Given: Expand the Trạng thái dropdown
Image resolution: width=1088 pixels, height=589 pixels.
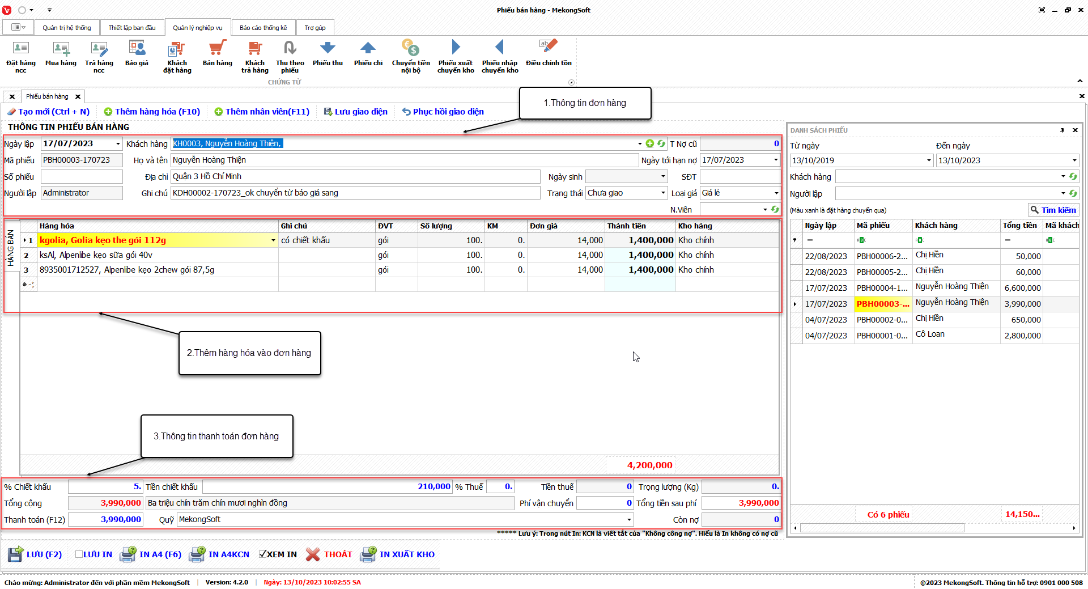Looking at the screenshot, I should (663, 193).
